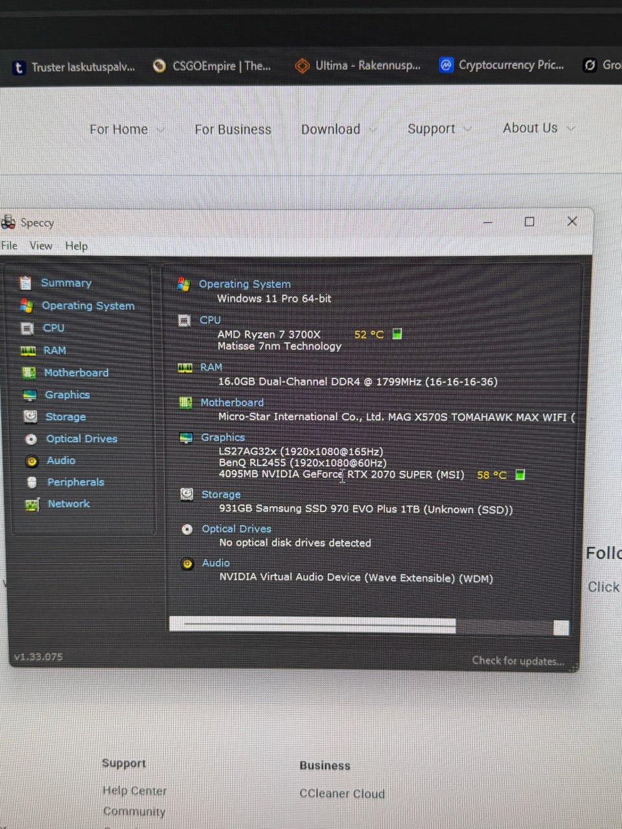Open the Ultima Rakennuspalvelu bookmark
This screenshot has width=622, height=829.
[358, 65]
